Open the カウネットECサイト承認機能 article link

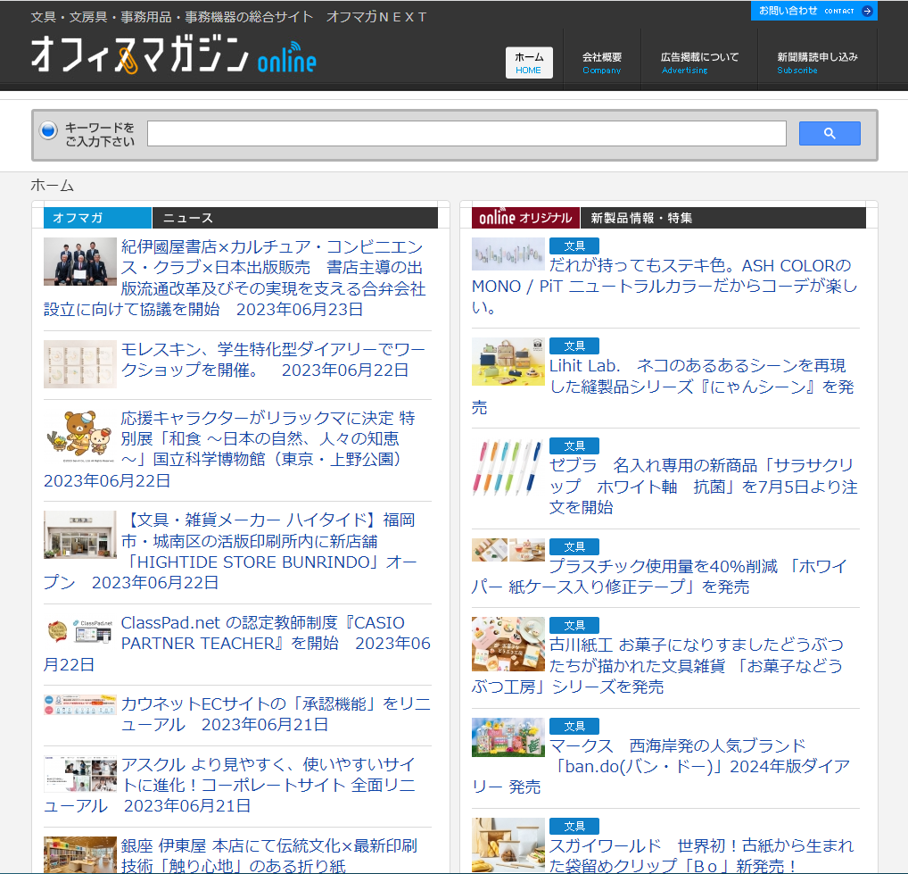[x=276, y=714]
